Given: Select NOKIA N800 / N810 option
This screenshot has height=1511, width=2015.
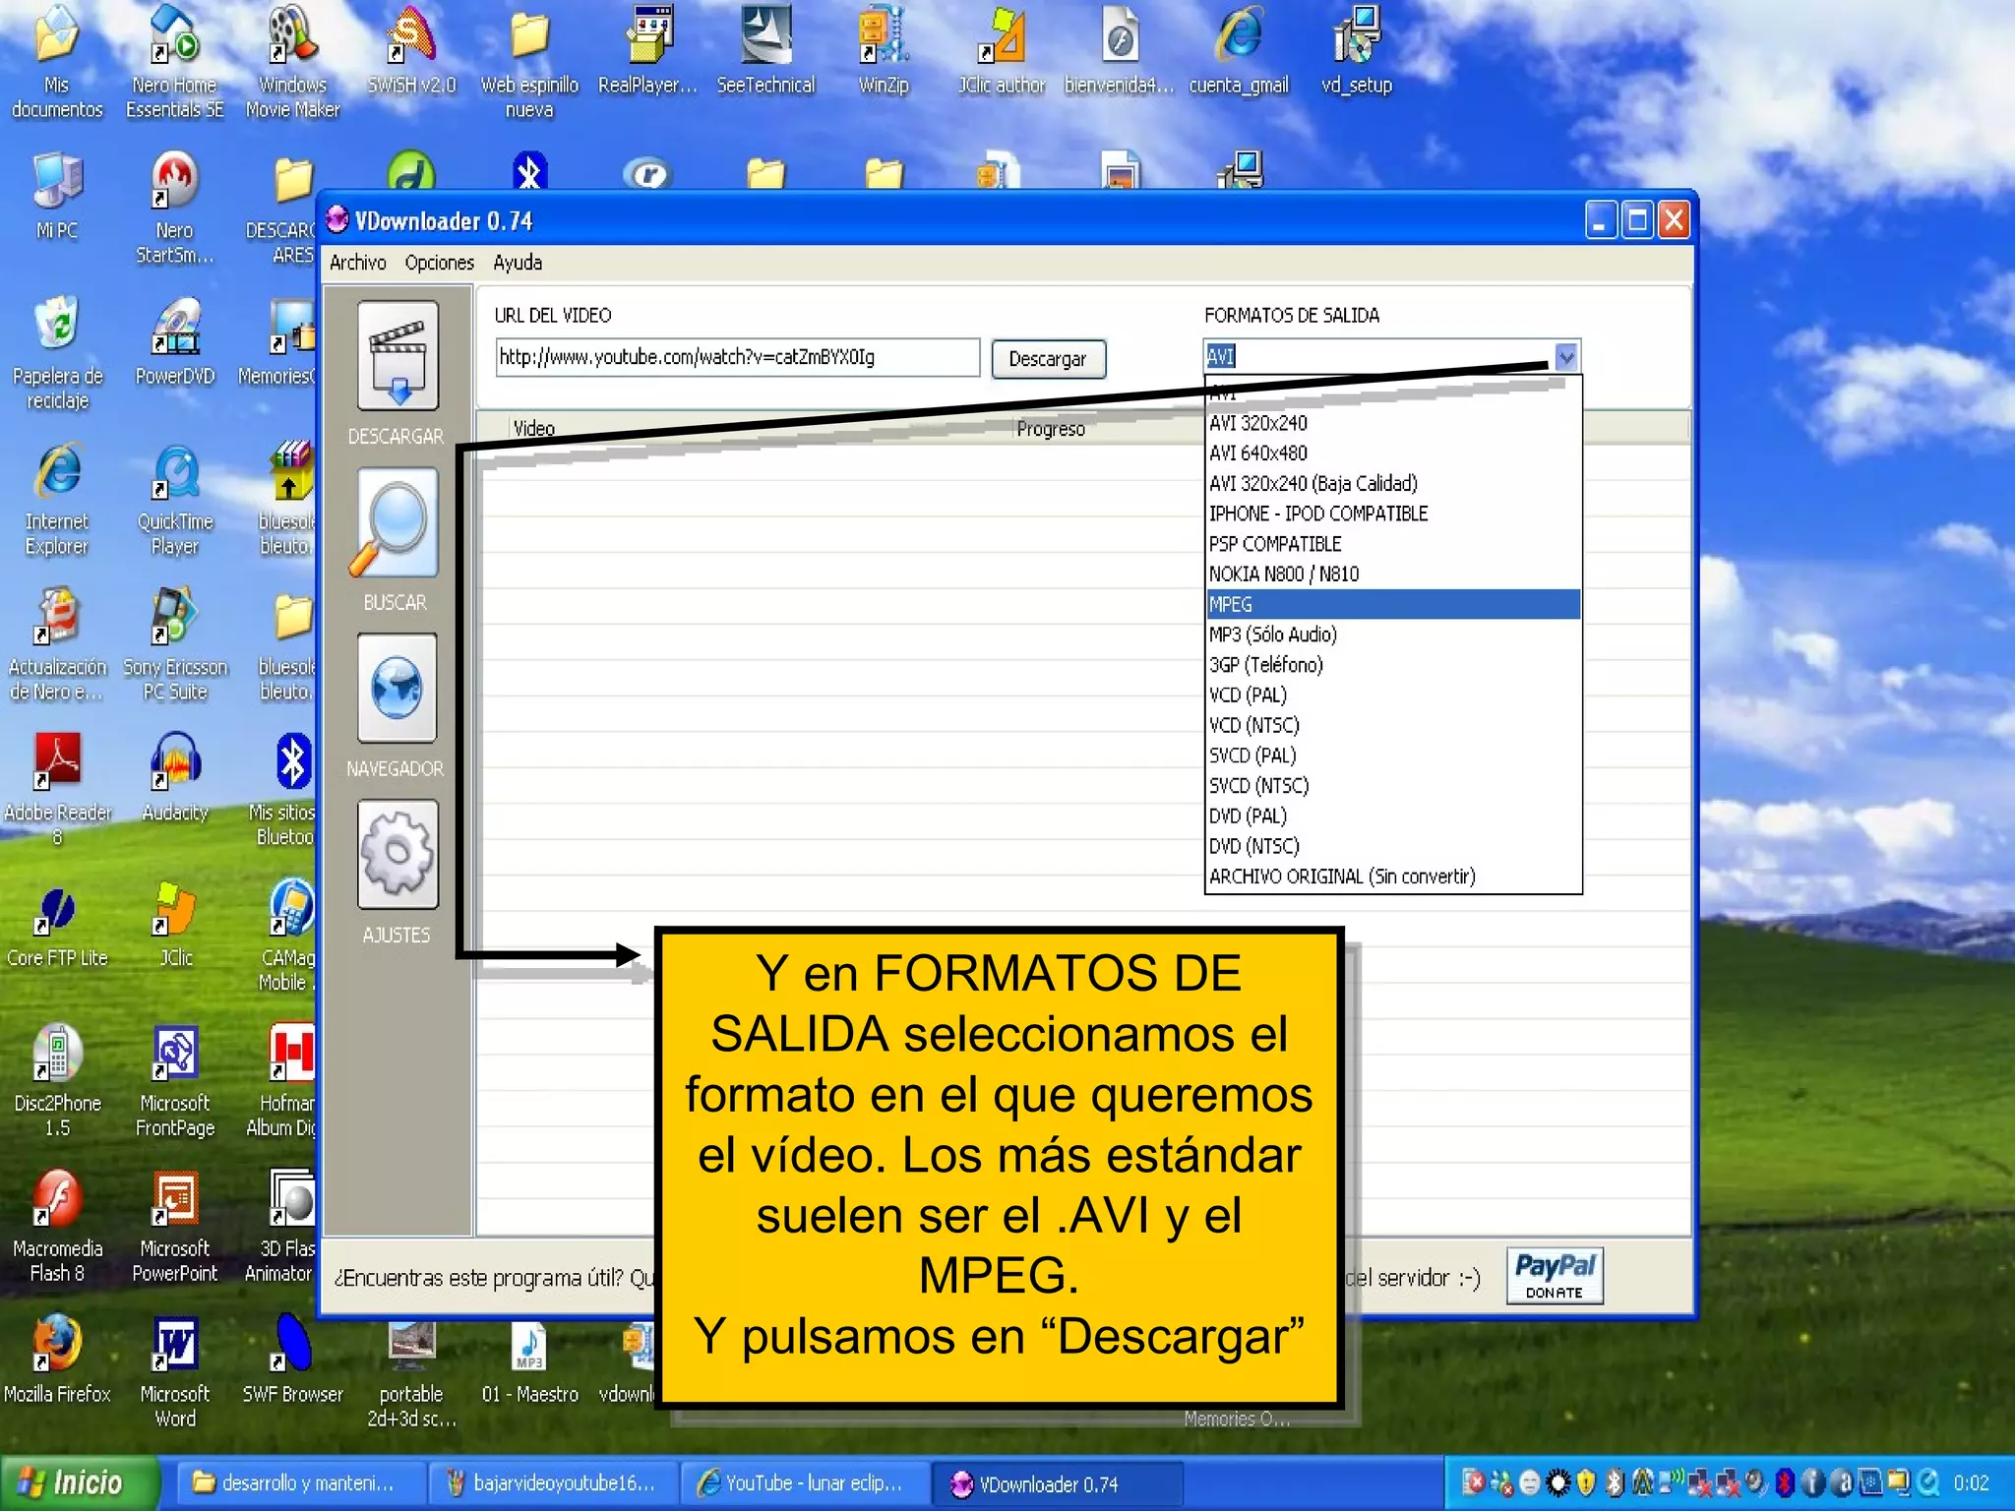Looking at the screenshot, I should [1393, 574].
